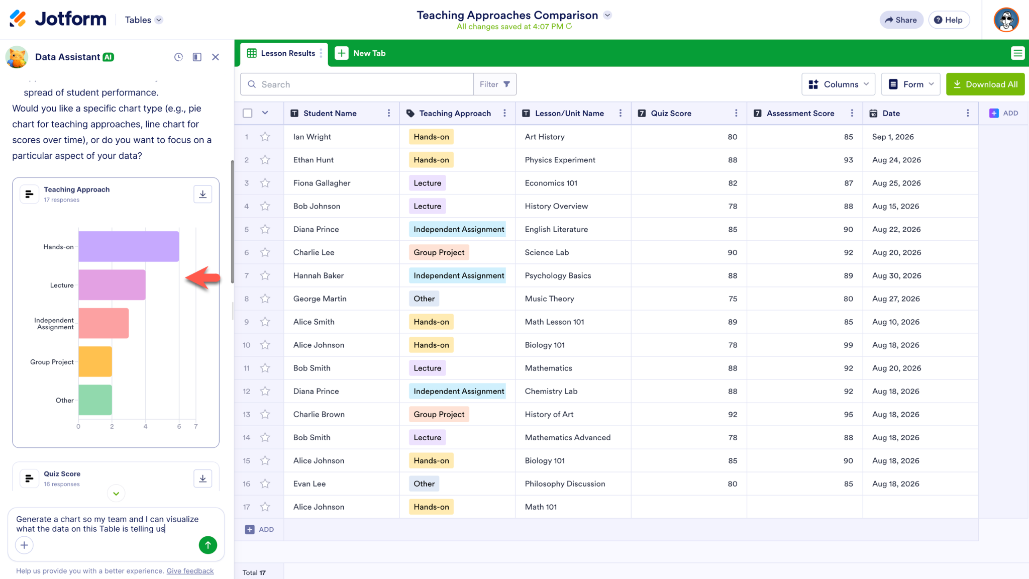Star the Charlie Lee row
The width and height of the screenshot is (1029, 579).
[265, 252]
